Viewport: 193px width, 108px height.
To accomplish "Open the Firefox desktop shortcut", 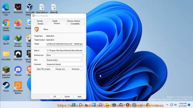I will (18, 23).
